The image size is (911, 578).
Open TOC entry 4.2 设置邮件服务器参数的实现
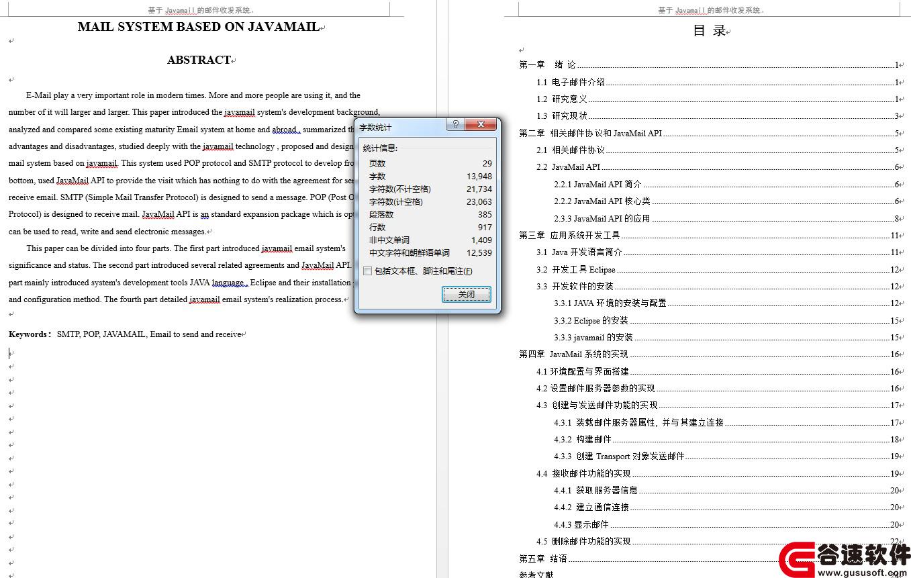coord(718,388)
